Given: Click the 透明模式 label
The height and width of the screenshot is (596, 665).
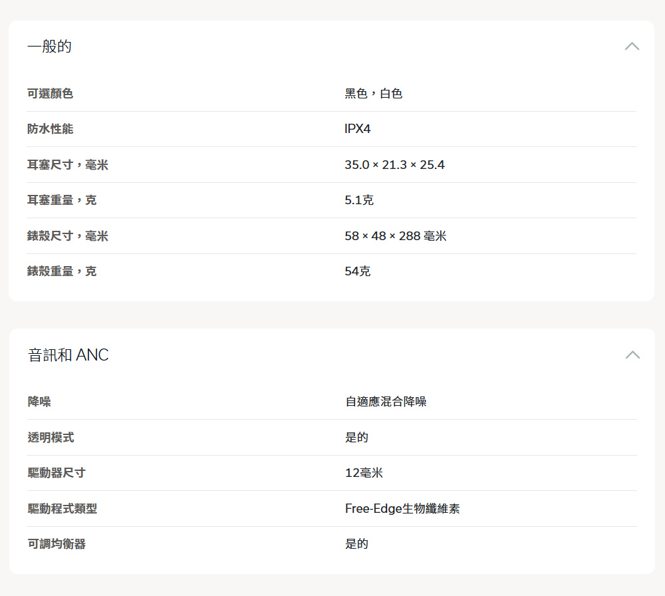Looking at the screenshot, I should 50,438.
